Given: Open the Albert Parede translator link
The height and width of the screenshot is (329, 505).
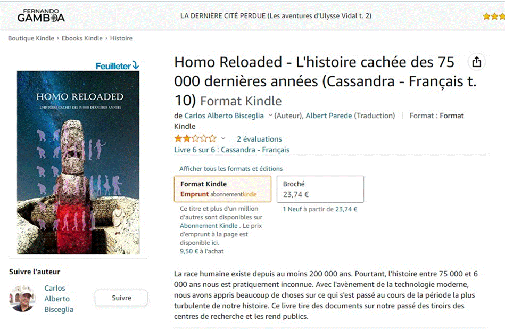Looking at the screenshot, I should pyautogui.click(x=328, y=116).
